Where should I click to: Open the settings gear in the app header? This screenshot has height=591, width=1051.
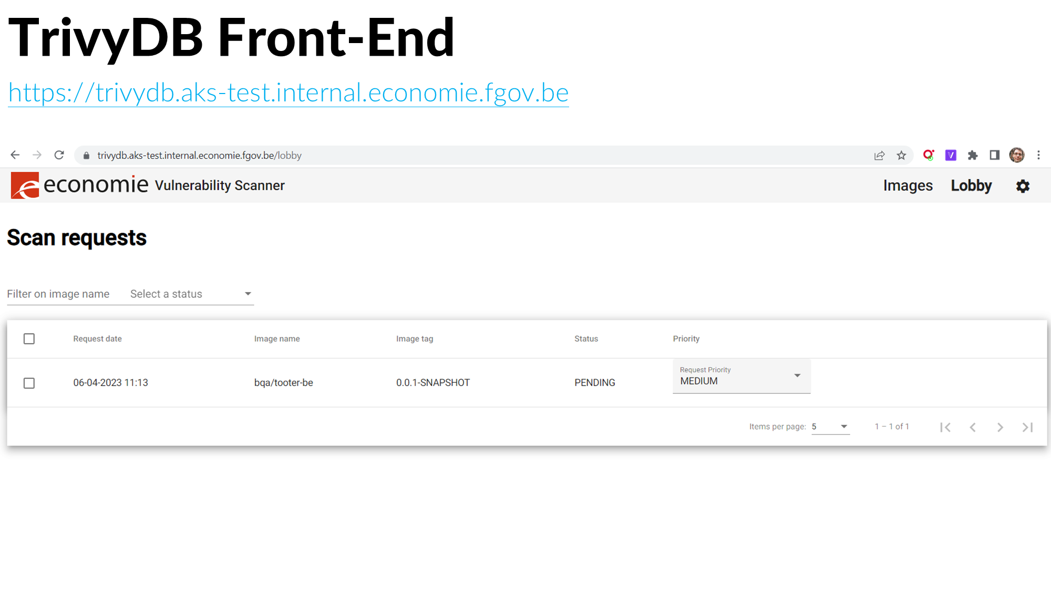[x=1023, y=186]
